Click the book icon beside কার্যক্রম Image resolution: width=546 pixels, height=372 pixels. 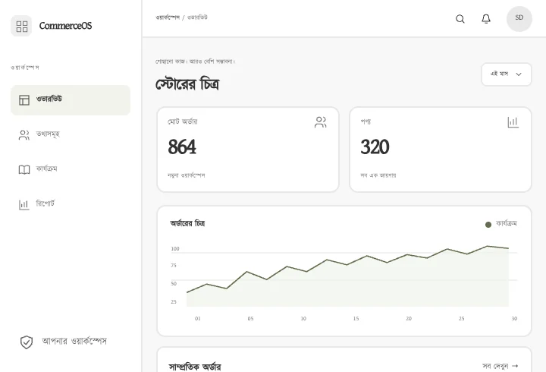pos(24,170)
